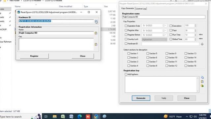Switch to License Log tab
Viewport: 211px width, 119px height.
coord(141,9)
